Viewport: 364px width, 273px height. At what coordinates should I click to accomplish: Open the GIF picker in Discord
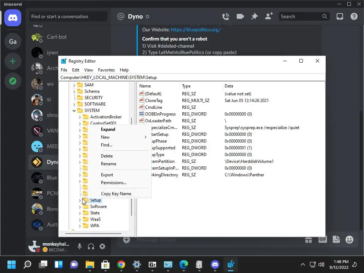(322, 239)
